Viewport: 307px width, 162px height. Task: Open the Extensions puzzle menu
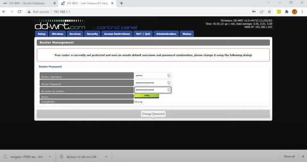point(287,12)
